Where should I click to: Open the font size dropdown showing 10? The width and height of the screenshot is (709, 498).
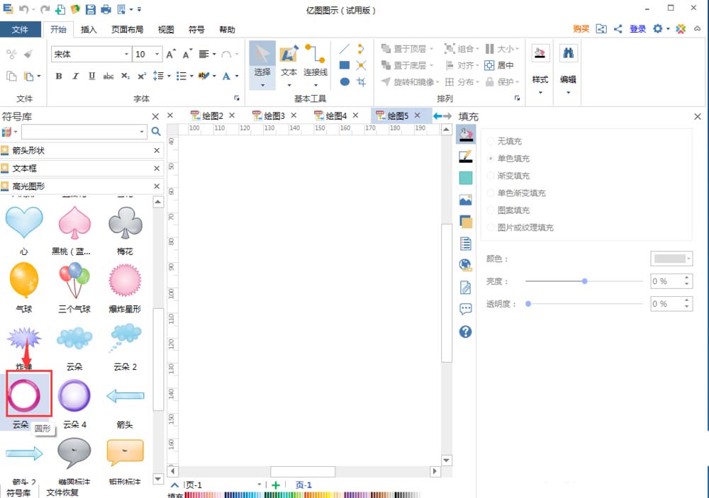pyautogui.click(x=157, y=55)
